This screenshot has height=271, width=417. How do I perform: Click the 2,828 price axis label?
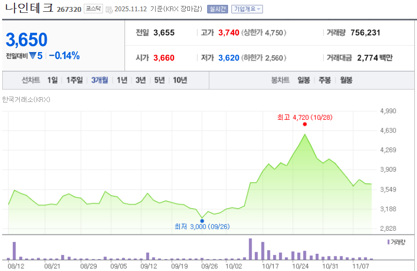[388, 228]
